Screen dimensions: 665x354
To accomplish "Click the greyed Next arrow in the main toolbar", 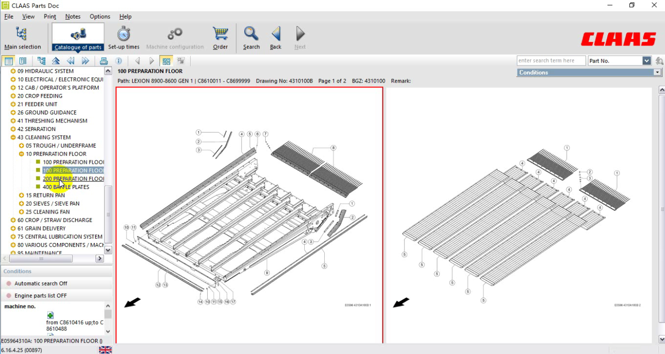I will point(300,38).
